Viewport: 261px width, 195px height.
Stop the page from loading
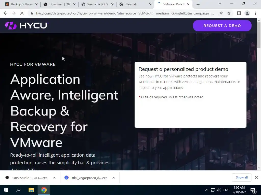point(22,13)
